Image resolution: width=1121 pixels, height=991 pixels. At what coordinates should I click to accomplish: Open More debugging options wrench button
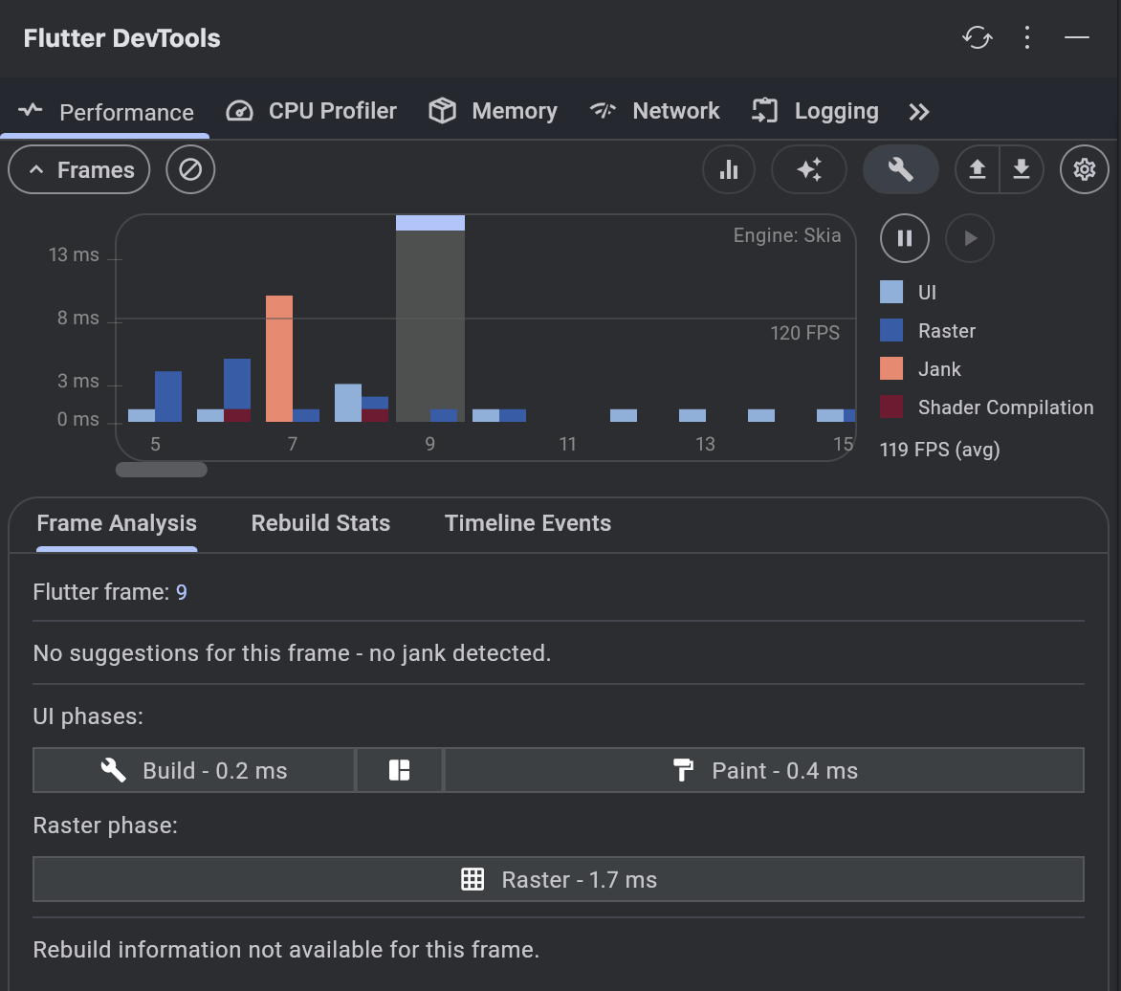point(900,170)
